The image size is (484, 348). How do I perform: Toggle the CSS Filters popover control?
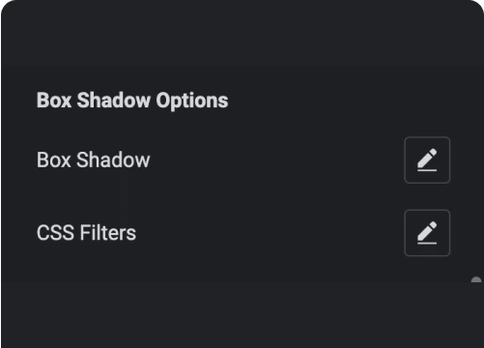(x=427, y=233)
